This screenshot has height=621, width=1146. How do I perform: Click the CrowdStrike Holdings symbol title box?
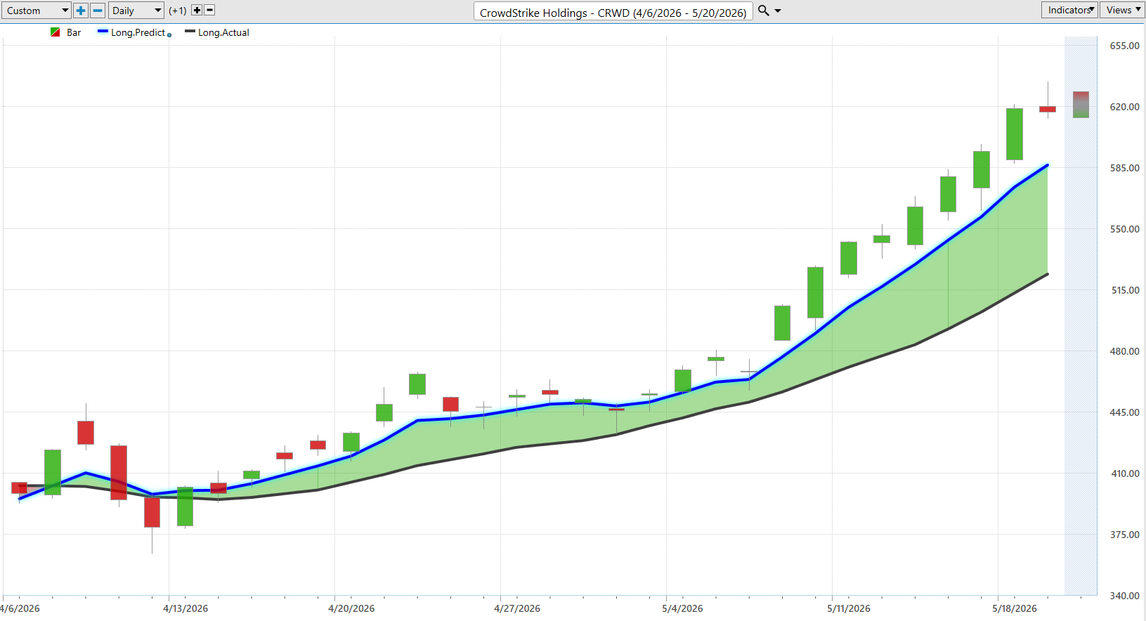pos(613,12)
